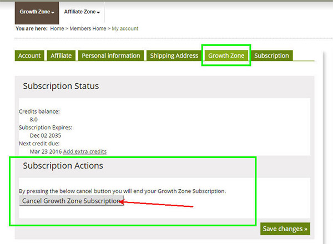Screen dimensions: 333x244
Task: Click the Save changes button
Action: click(285, 228)
